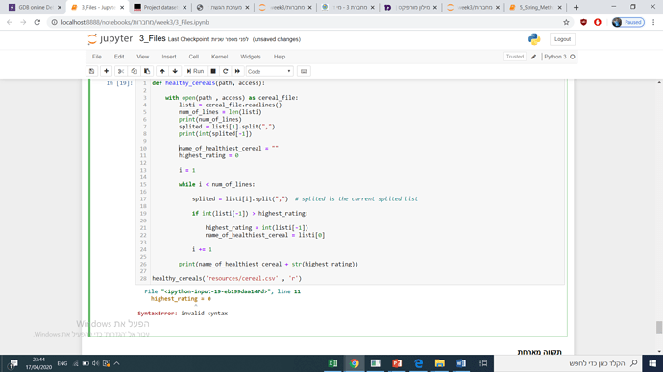Copy selected cells icon in the toolbar
Screen dimensions: 663x372
[134, 71]
